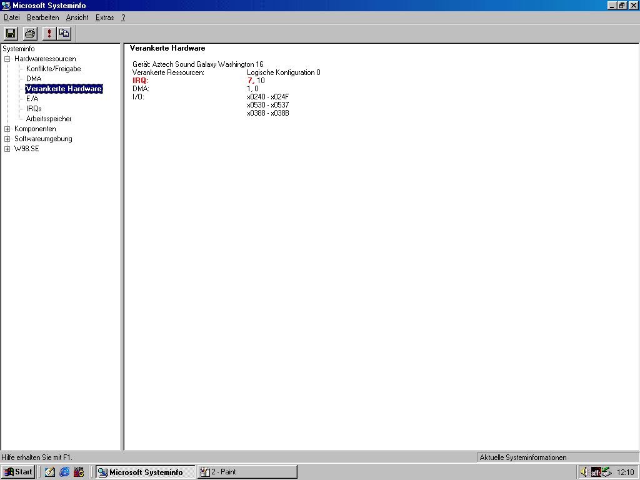Select the Konflikte/Freigabe tree item
Image resolution: width=640 pixels, height=480 pixels.
[x=54, y=69]
